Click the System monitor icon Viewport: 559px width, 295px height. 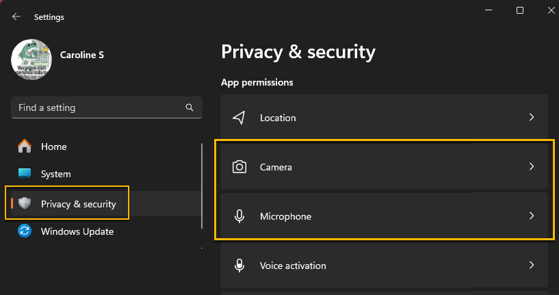[25, 173]
